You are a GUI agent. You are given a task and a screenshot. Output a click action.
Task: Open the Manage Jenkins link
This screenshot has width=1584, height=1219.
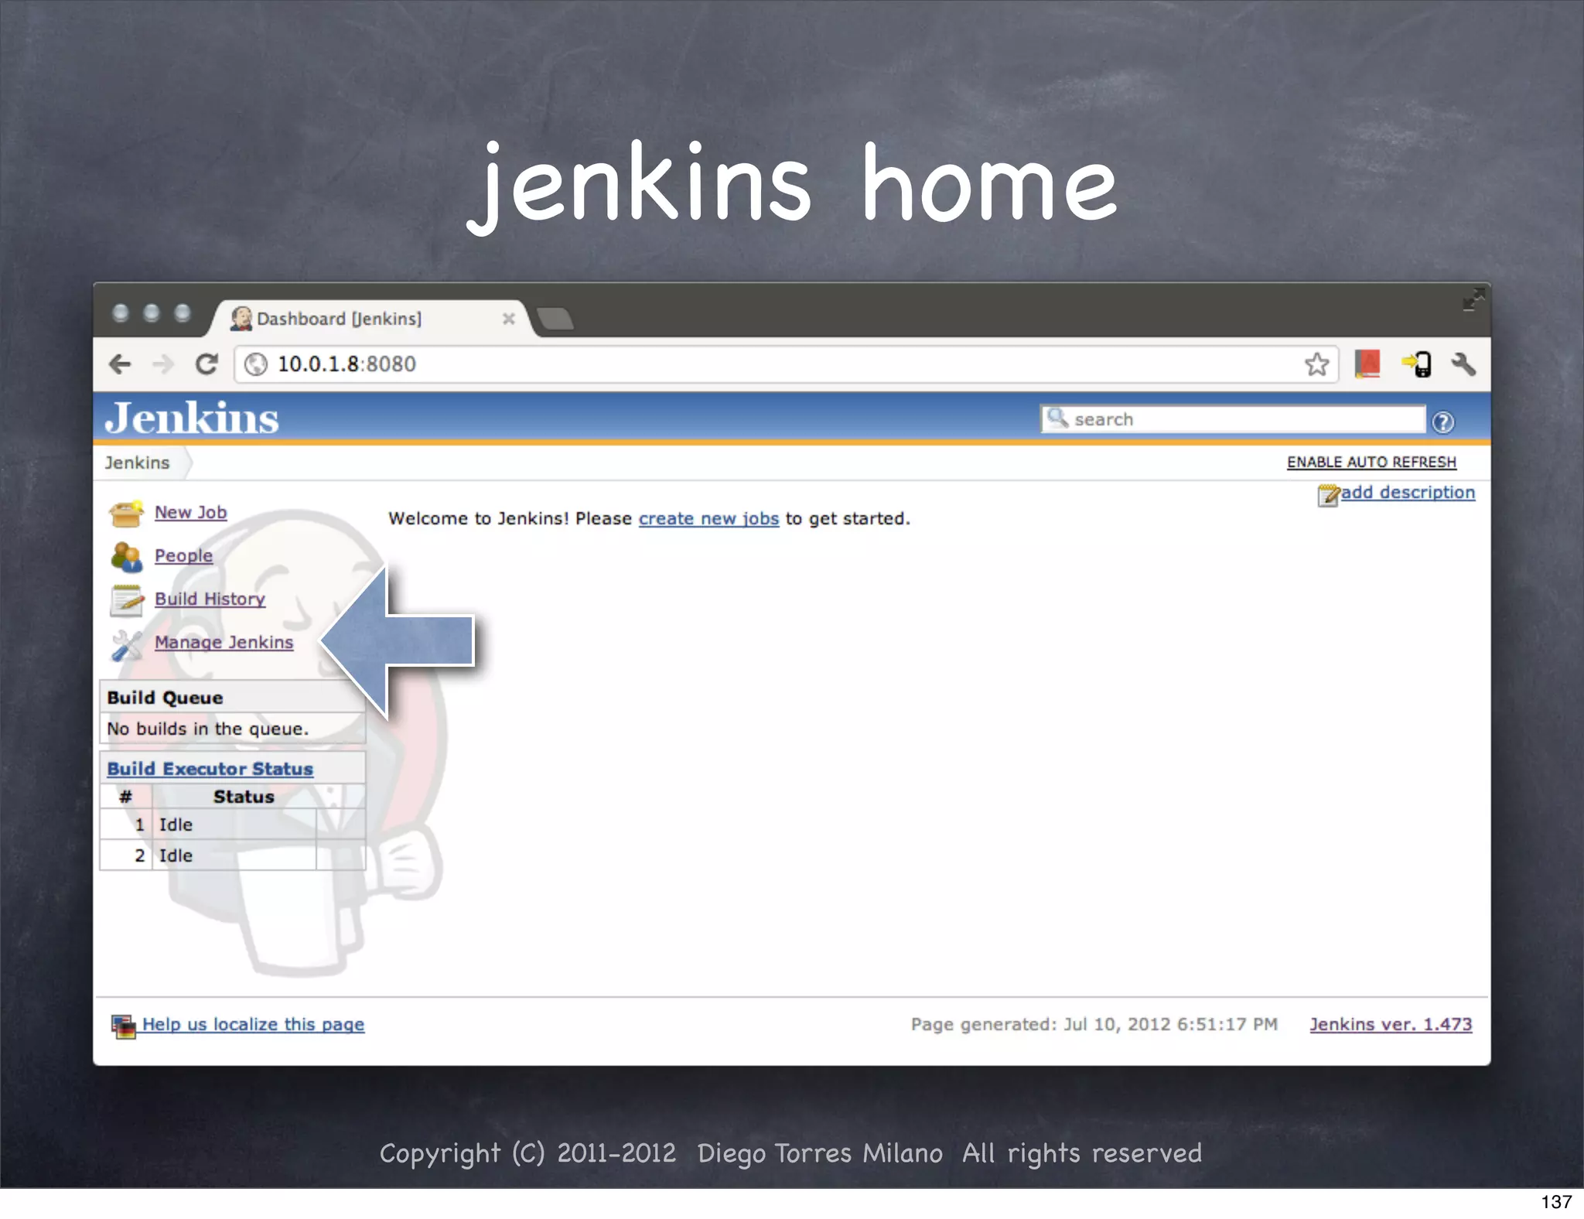[224, 643]
